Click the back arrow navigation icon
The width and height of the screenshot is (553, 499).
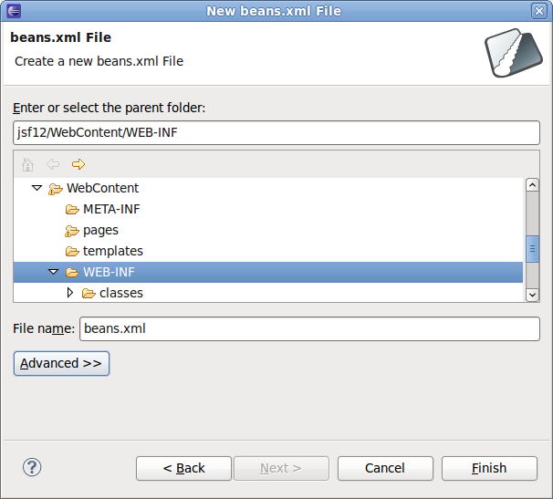tap(53, 164)
